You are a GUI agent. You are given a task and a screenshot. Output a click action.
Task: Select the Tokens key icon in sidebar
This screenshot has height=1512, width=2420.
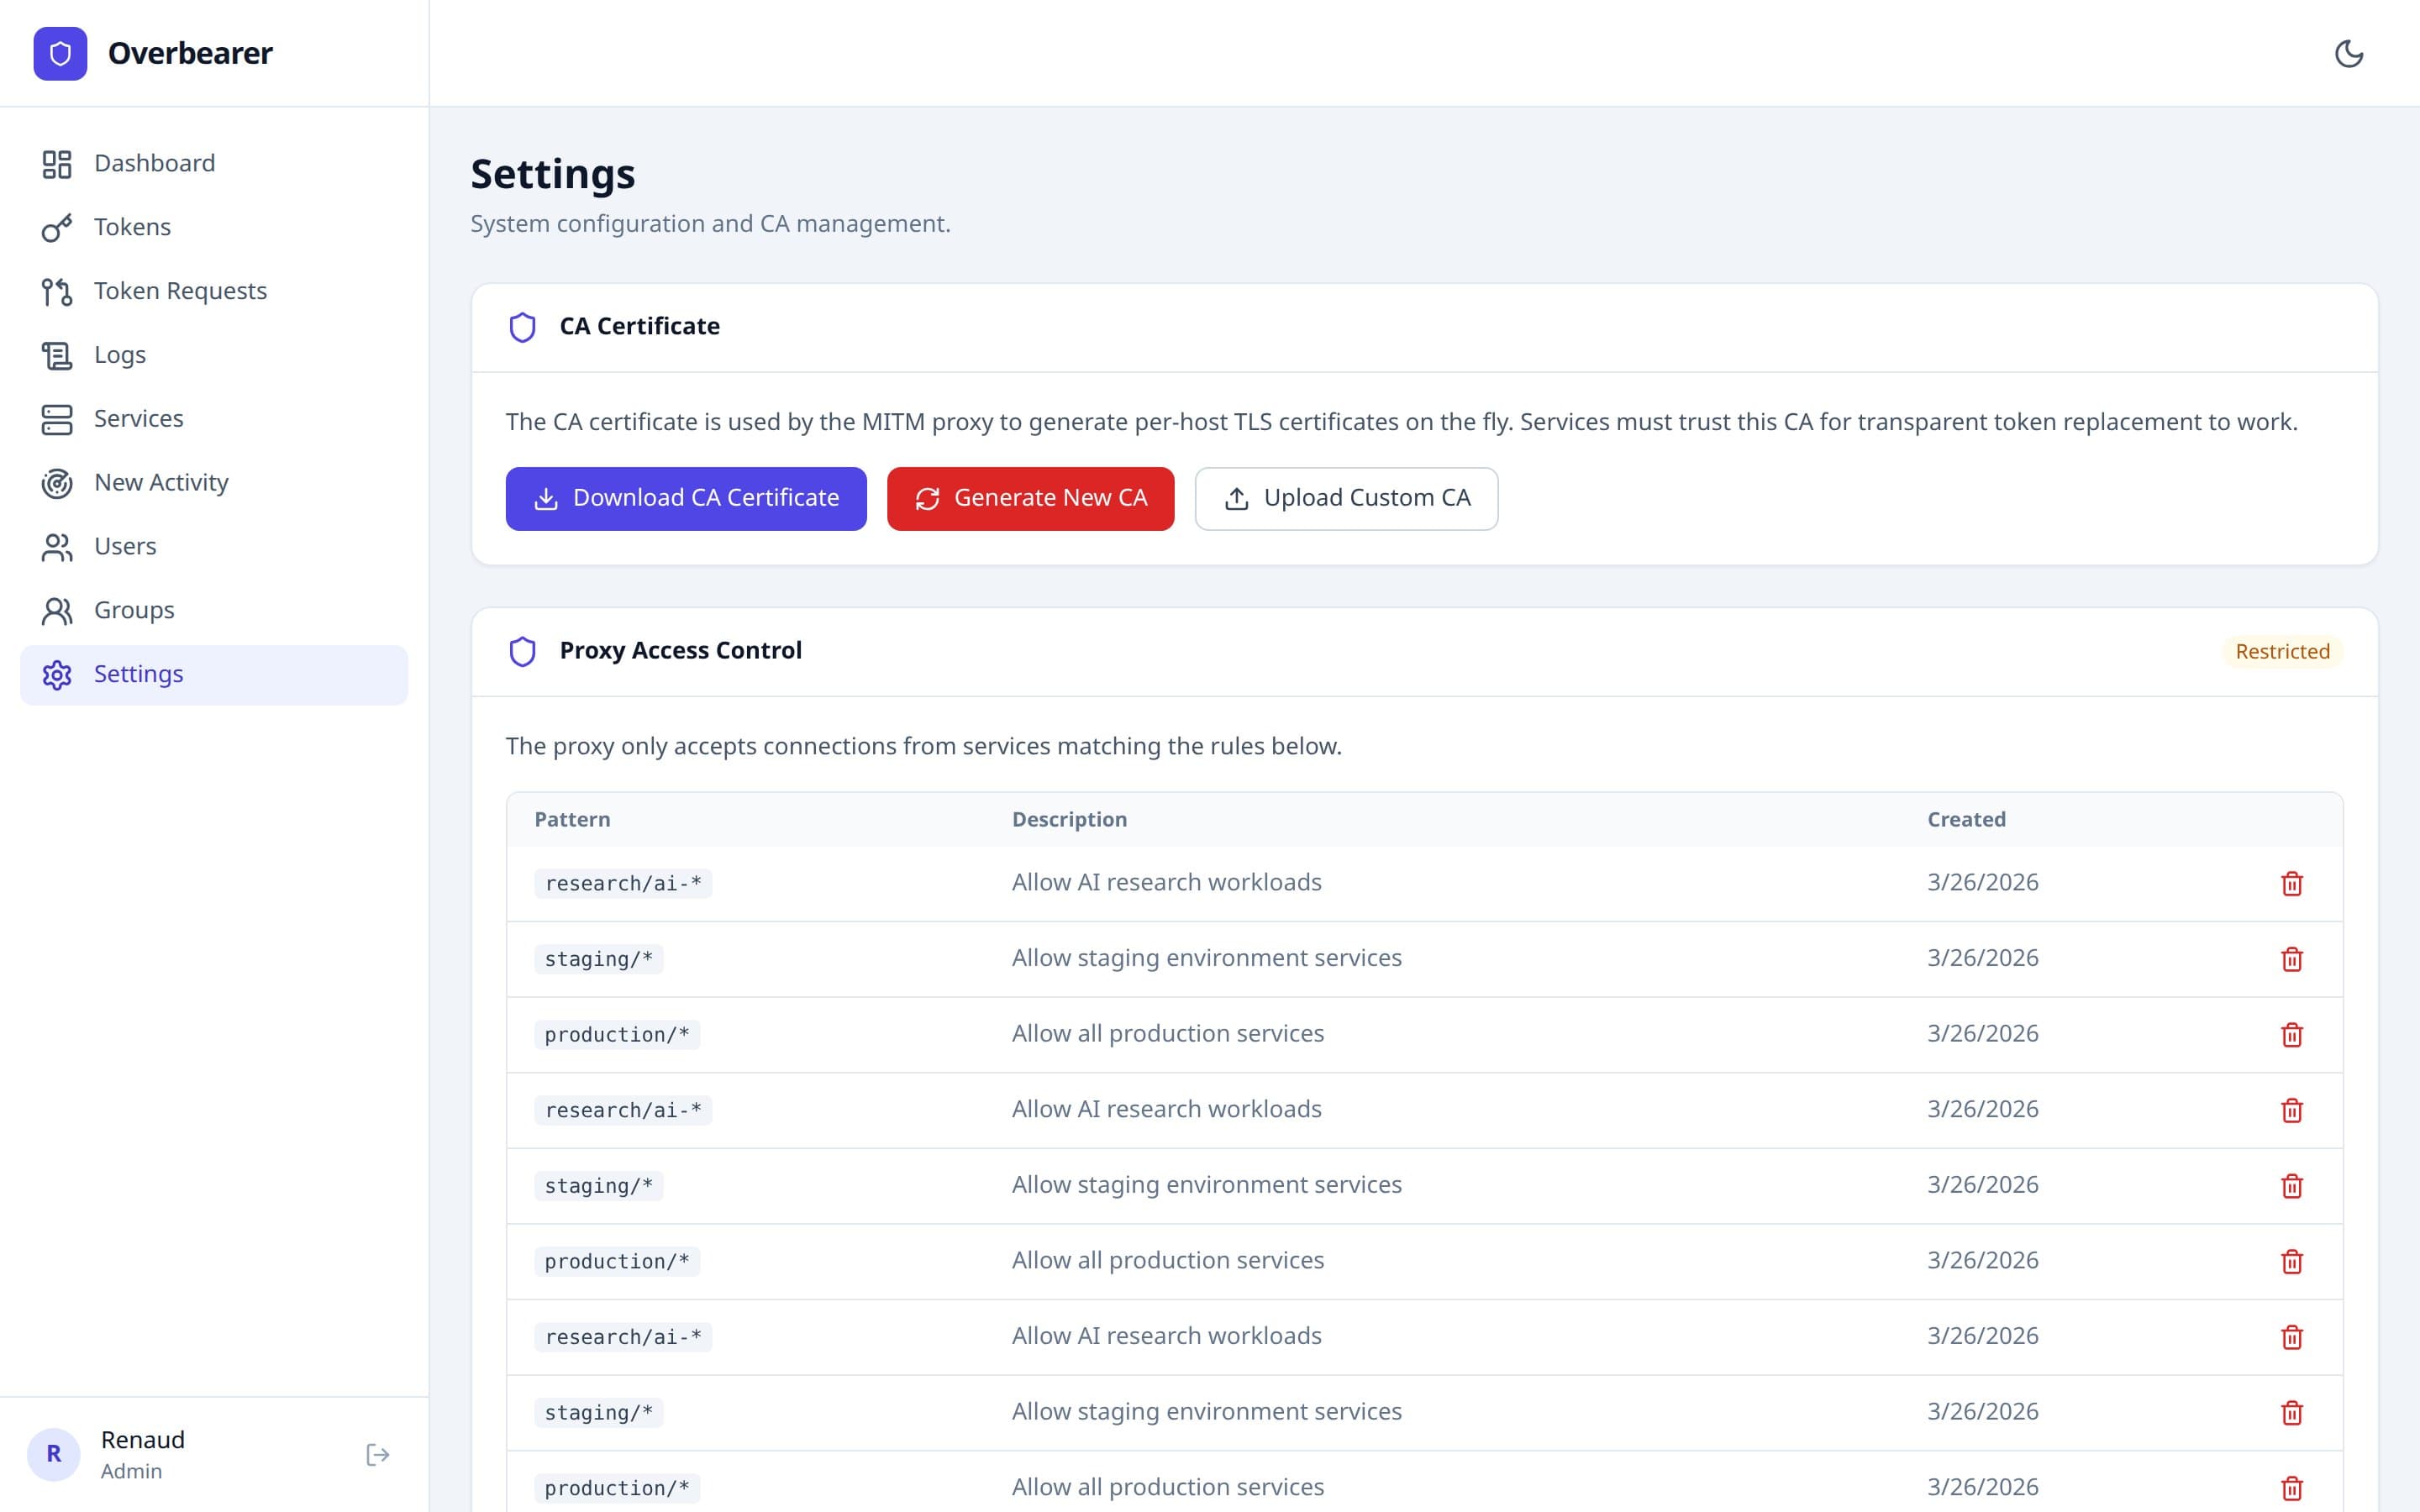point(56,227)
